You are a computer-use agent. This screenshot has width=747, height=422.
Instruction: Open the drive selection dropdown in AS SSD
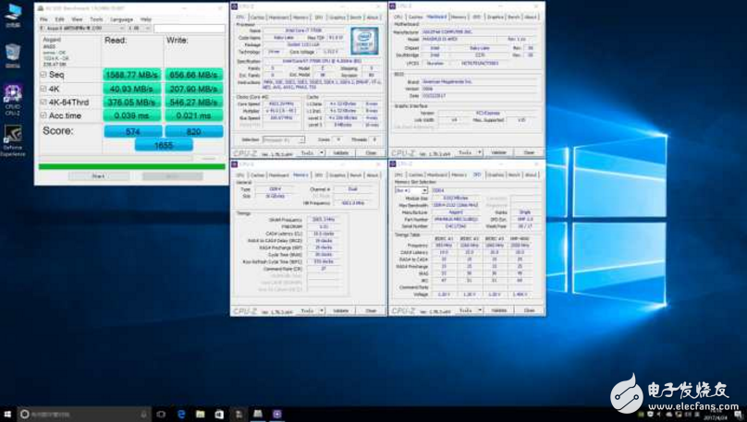click(x=81, y=29)
